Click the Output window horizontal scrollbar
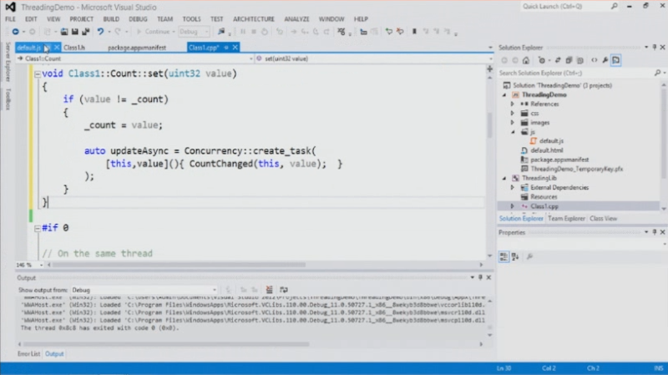The width and height of the screenshot is (668, 375). pos(166,344)
